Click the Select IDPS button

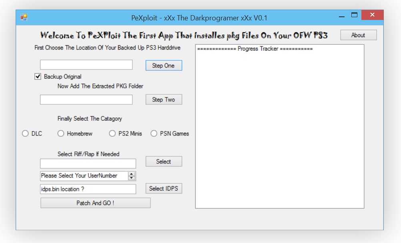164,188
